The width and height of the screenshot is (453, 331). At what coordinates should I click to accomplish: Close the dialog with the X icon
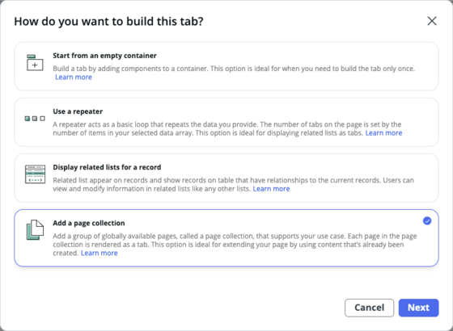[432, 21]
